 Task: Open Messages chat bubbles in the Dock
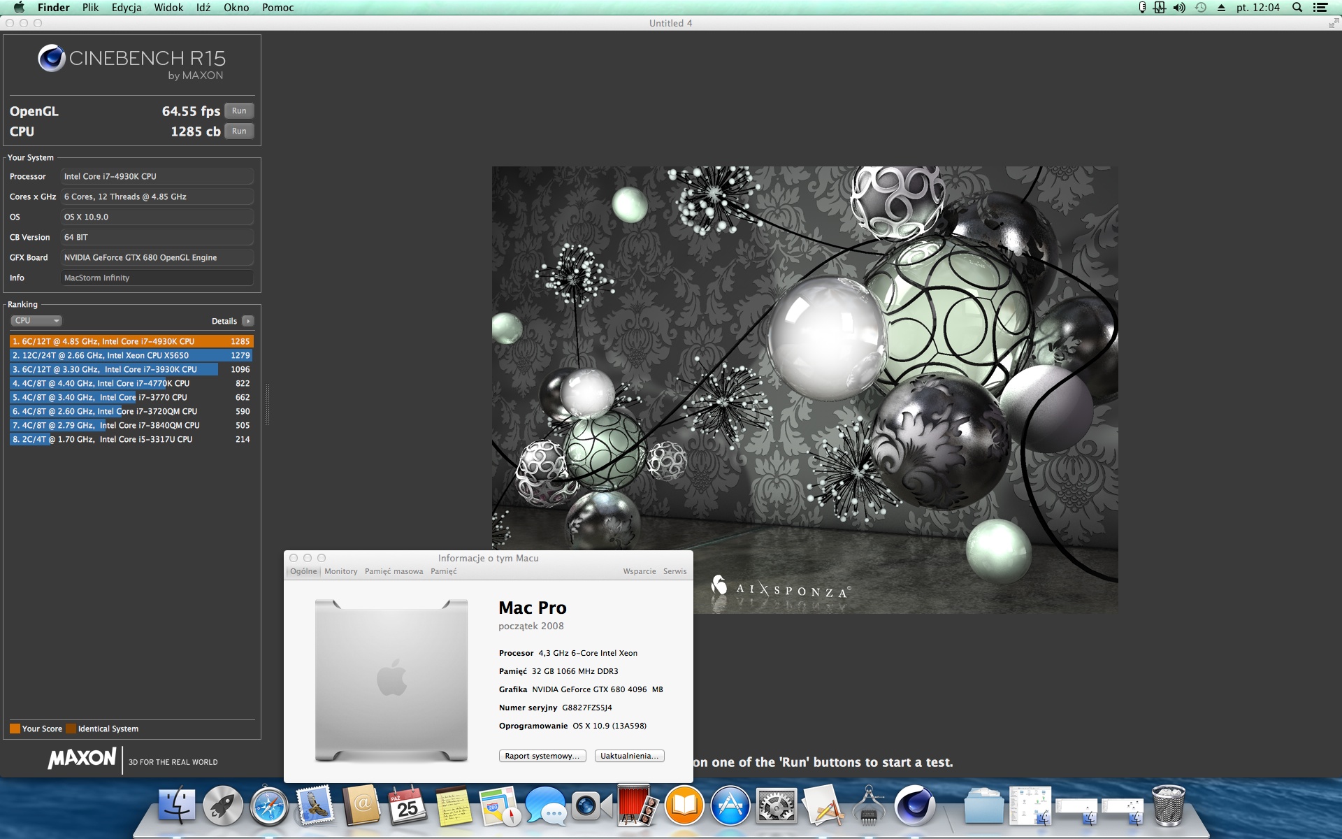click(546, 806)
